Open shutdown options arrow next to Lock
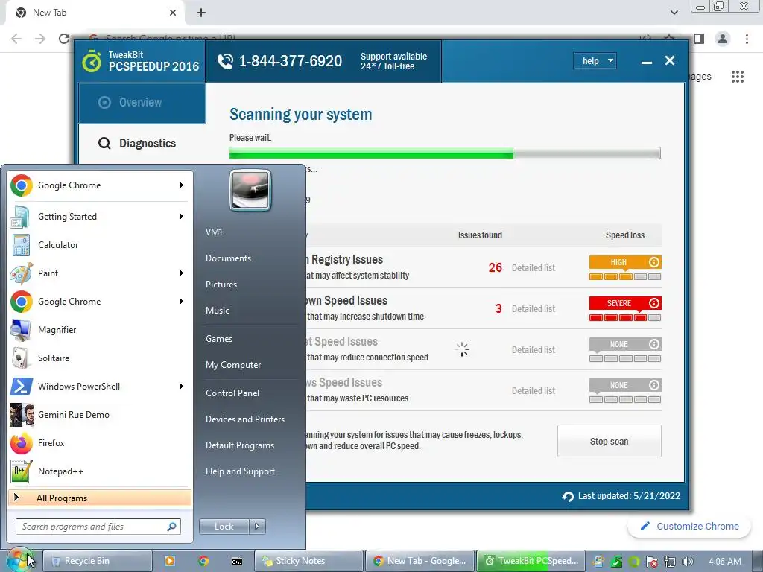 click(x=257, y=527)
